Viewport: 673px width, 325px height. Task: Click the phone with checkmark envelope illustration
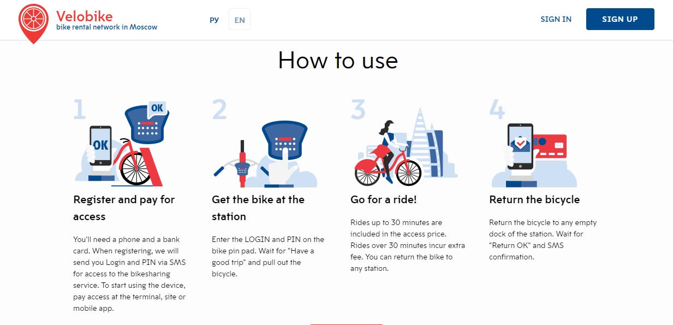pyautogui.click(x=520, y=146)
